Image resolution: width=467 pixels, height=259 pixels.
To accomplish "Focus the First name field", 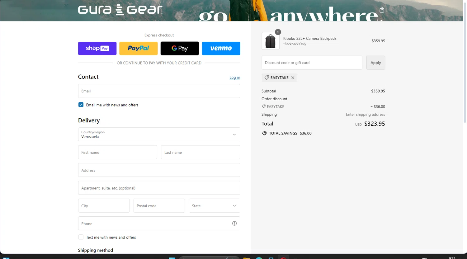I will coord(118,153).
